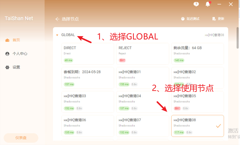Click the 仪表盘 dashboard button

point(21,138)
